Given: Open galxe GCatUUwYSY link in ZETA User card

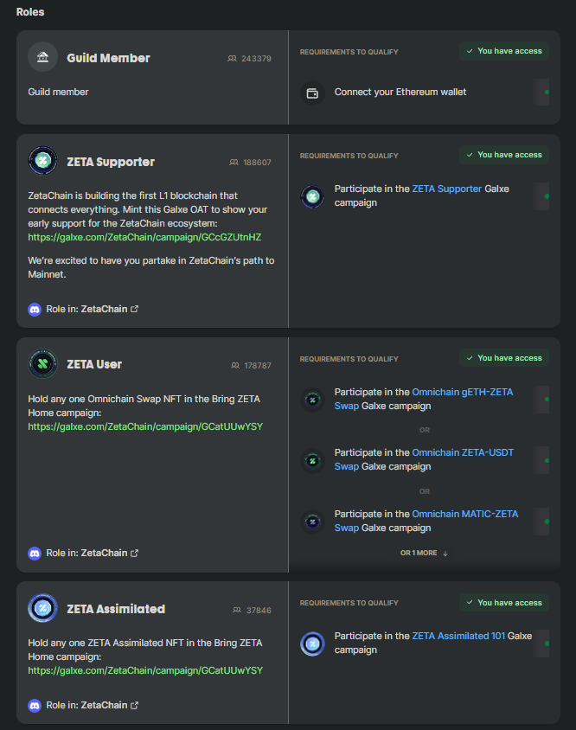Looking at the screenshot, I should pos(145,427).
